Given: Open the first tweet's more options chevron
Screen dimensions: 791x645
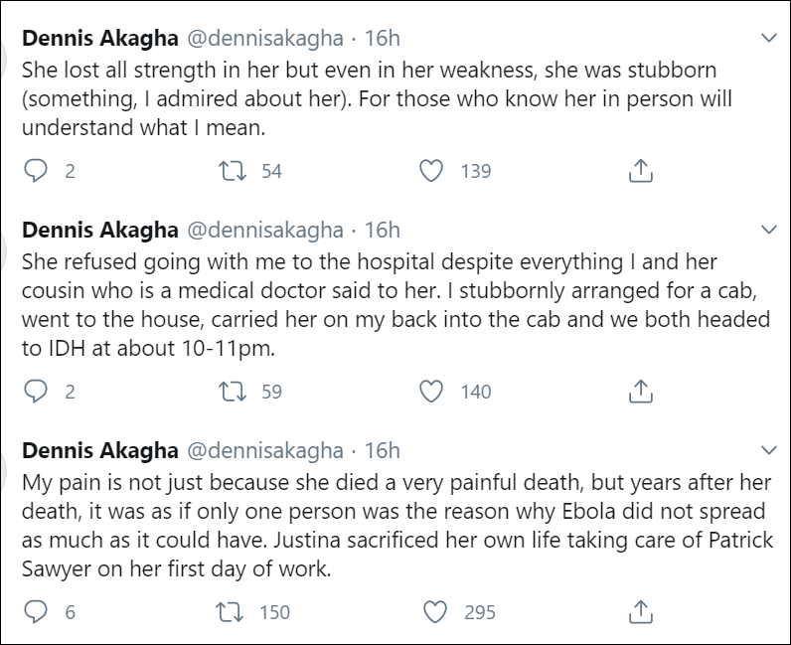Looking at the screenshot, I should coord(768,38).
